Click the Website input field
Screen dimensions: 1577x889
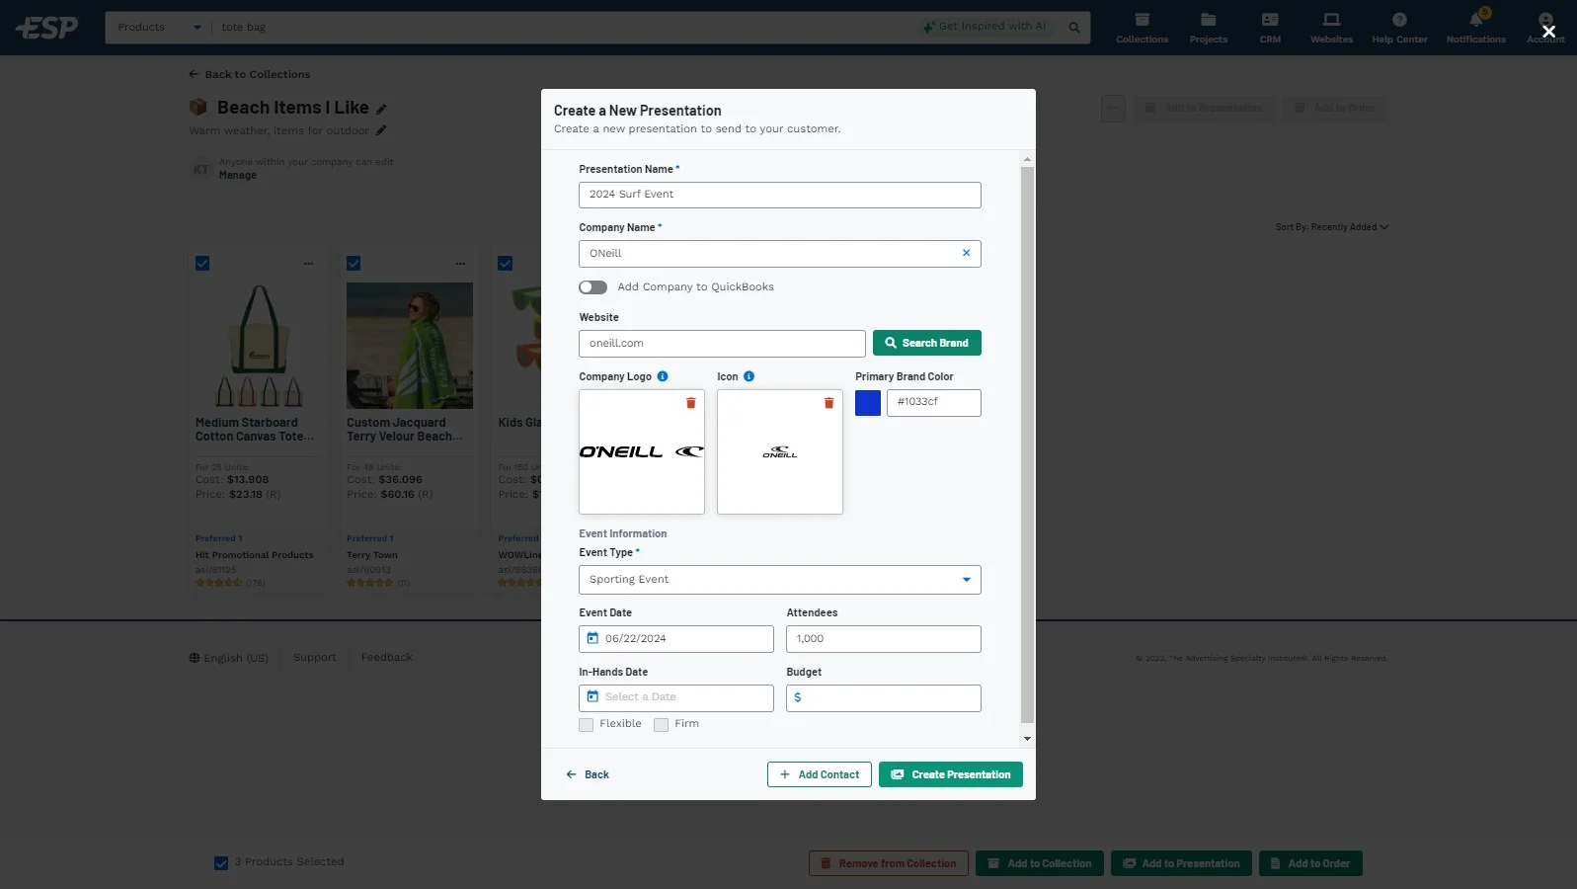722,344
